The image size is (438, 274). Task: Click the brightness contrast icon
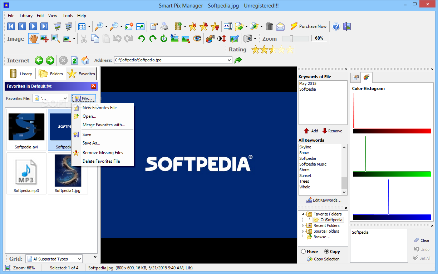click(221, 39)
